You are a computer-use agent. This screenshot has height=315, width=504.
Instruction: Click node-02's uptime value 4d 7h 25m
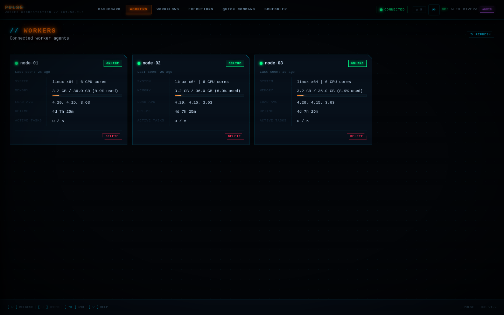[x=185, y=112]
